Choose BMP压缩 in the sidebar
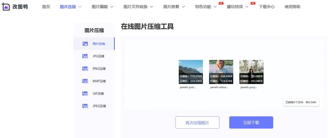336x138 pixels. point(94,81)
